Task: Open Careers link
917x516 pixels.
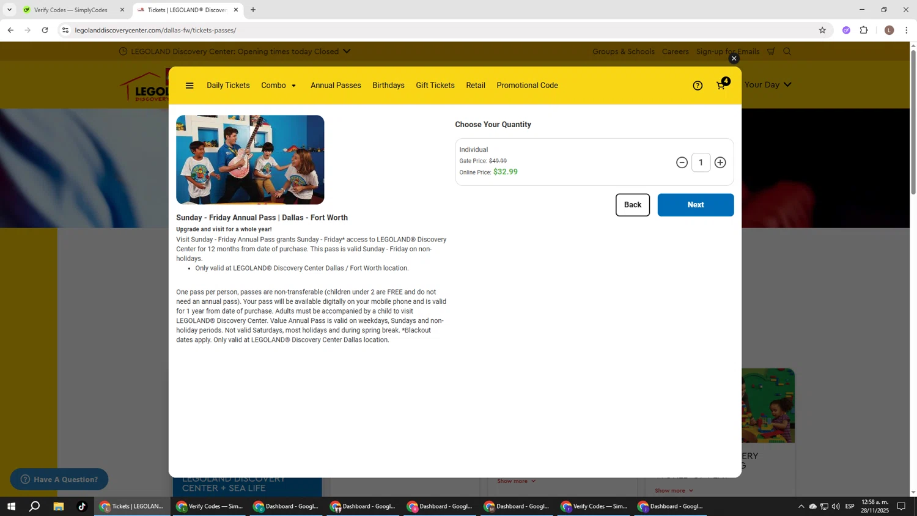Action: point(676,51)
